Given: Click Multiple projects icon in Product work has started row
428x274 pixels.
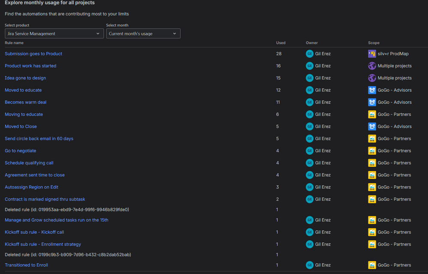Looking at the screenshot, I should (x=372, y=66).
